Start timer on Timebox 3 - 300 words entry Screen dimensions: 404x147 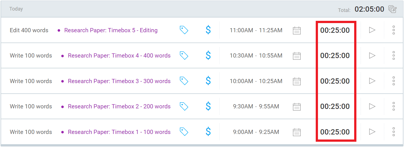pyautogui.click(x=372, y=81)
